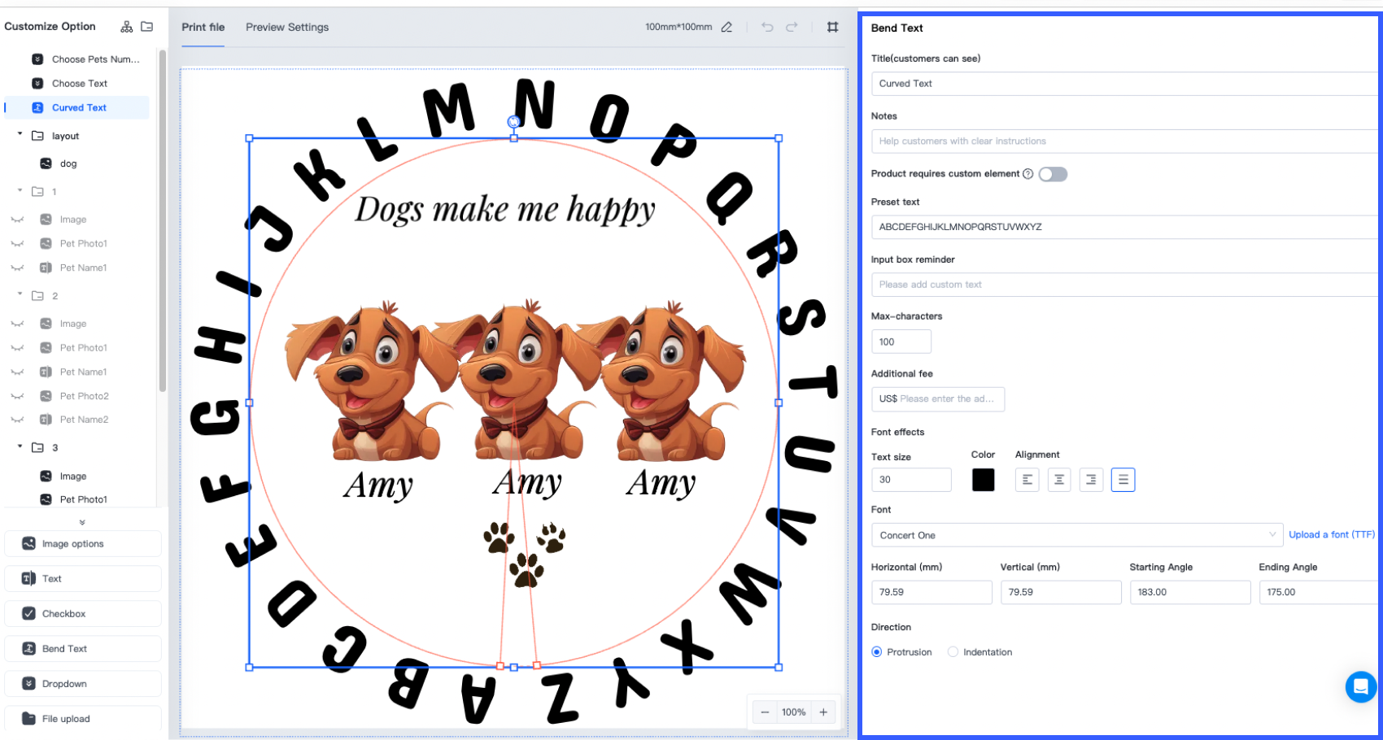The height and width of the screenshot is (740, 1383).
Task: Click the Input box reminder field
Action: tap(1124, 285)
